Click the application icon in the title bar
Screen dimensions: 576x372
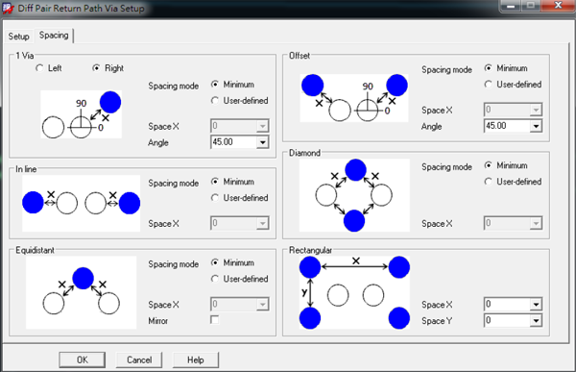8,8
